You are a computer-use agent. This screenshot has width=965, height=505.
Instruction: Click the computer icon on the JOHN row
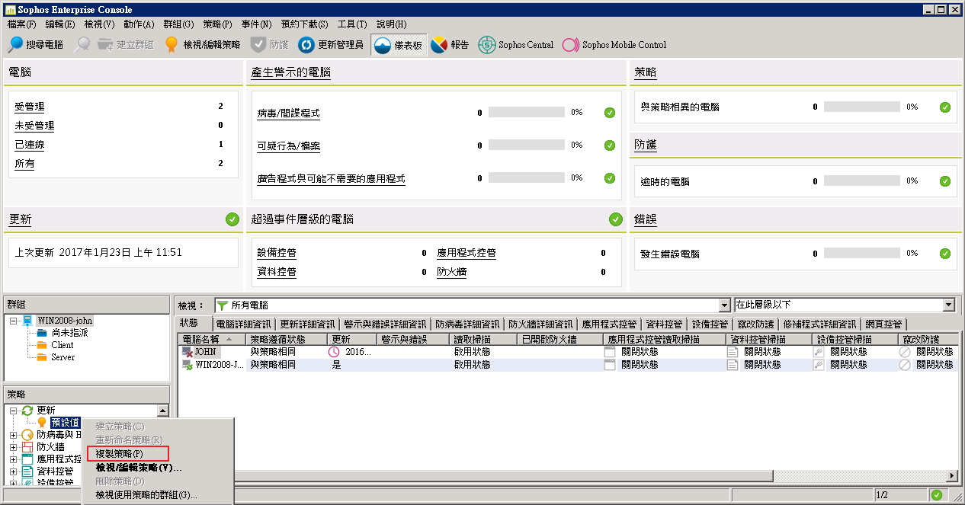(x=188, y=352)
